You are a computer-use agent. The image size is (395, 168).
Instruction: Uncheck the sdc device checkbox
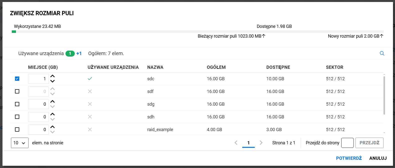[x=17, y=79]
